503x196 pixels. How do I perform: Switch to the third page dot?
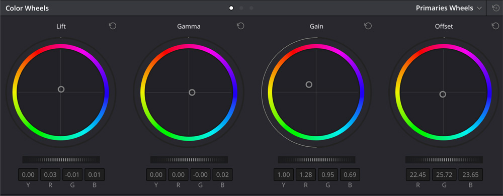(251, 8)
